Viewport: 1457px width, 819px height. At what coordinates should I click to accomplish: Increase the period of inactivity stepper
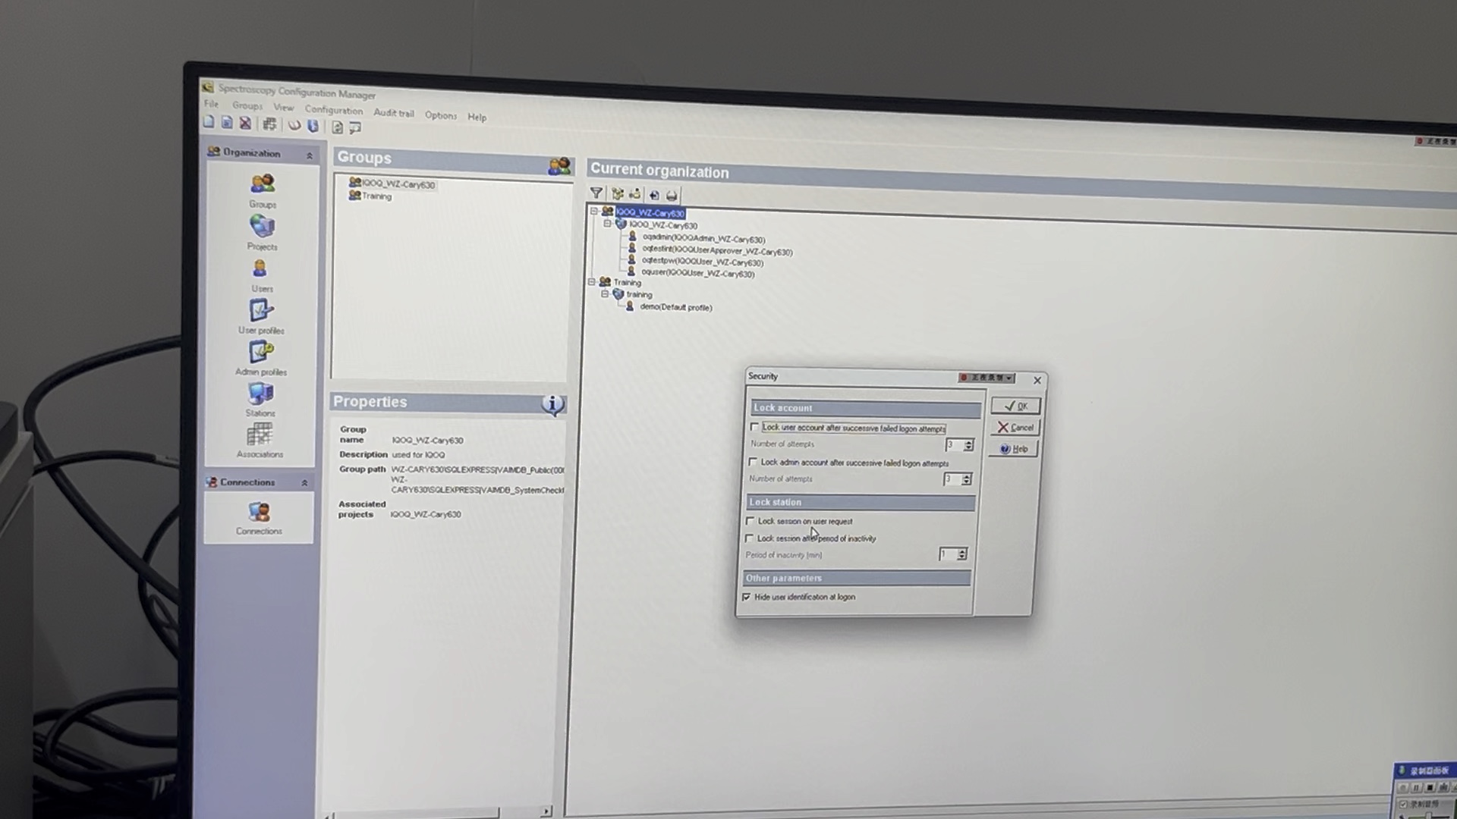tap(962, 551)
